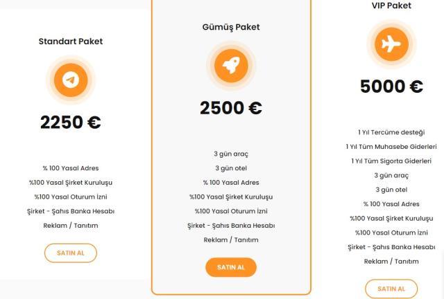Viewport: 444px width, 299px height.
Task: Select the Gümüş Paket heading
Action: [231, 27]
